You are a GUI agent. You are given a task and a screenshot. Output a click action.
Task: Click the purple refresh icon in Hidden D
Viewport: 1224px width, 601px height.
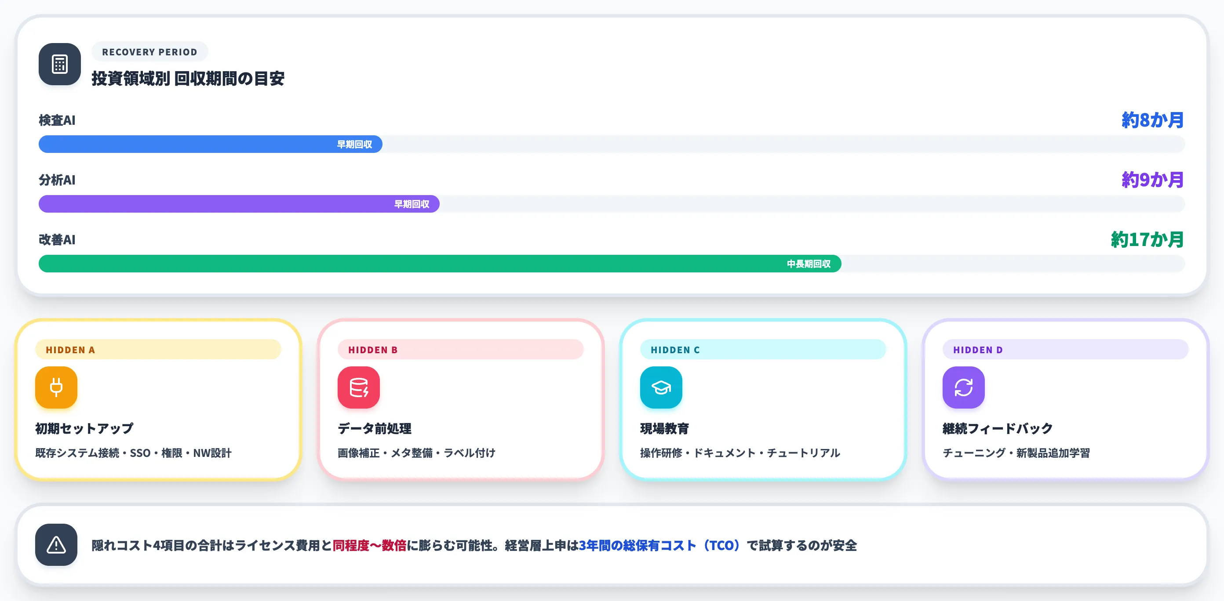point(964,387)
